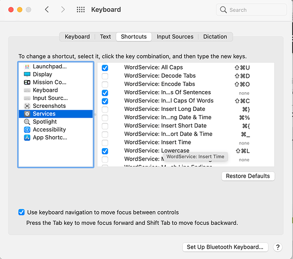Click the App Shortcuts icon
The width and height of the screenshot is (293, 259).
(27, 138)
